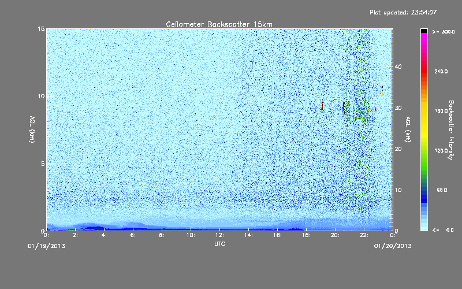The height and width of the screenshot is (289, 462).
Task: Click the "10:" hour tick label
Action: coord(191,235)
